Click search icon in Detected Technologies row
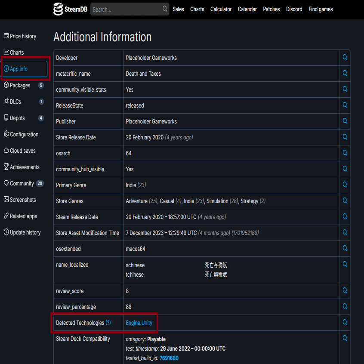 pos(345,322)
